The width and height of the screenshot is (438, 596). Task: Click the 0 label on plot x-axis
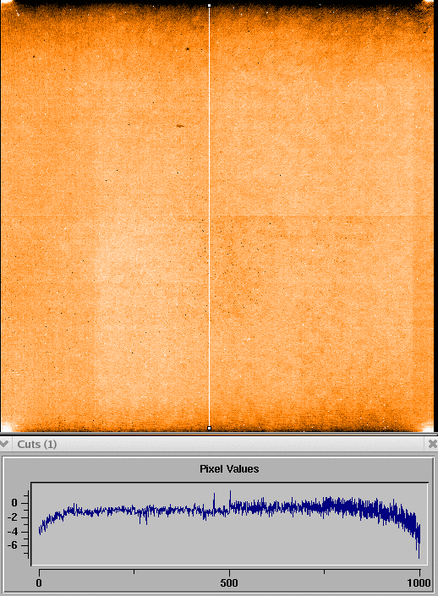[39, 582]
